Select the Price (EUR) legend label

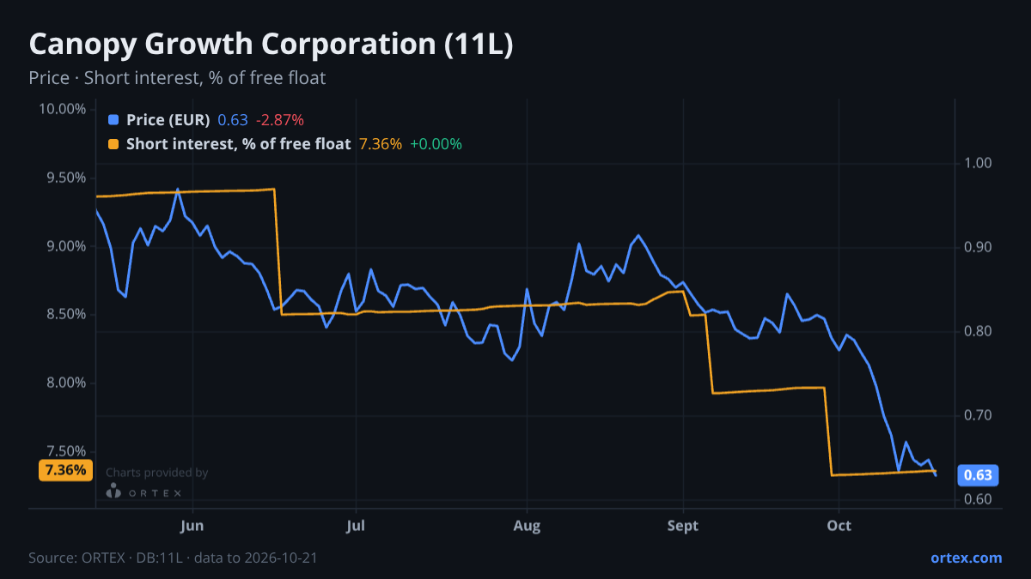[168, 120]
